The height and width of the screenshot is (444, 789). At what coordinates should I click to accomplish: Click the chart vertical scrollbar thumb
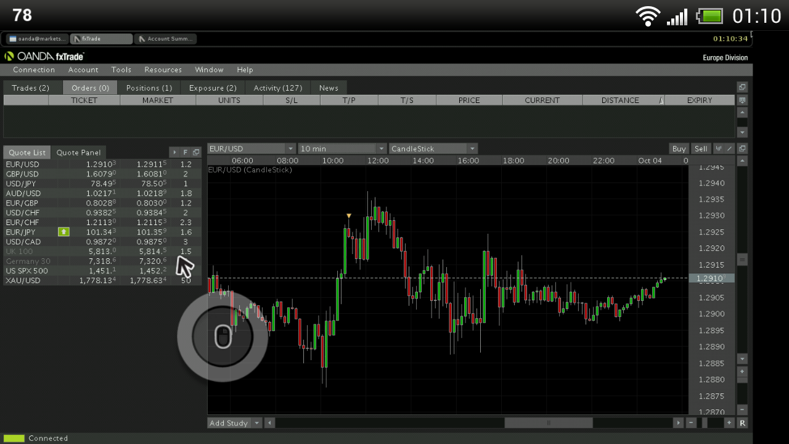pyautogui.click(x=742, y=260)
